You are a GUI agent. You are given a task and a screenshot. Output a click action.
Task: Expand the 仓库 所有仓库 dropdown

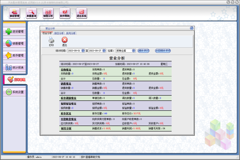(x=133, y=51)
